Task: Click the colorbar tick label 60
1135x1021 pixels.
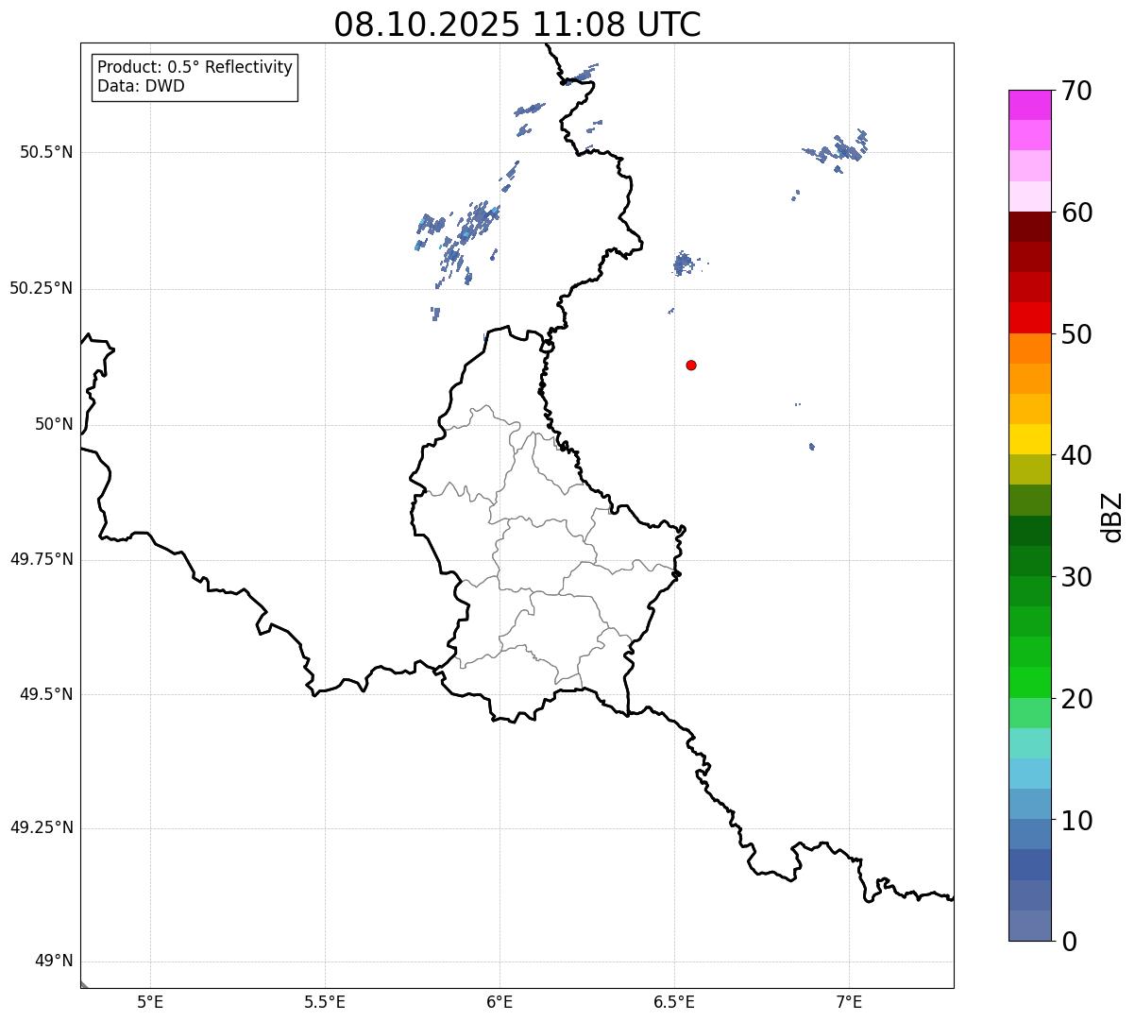Action: [1076, 213]
